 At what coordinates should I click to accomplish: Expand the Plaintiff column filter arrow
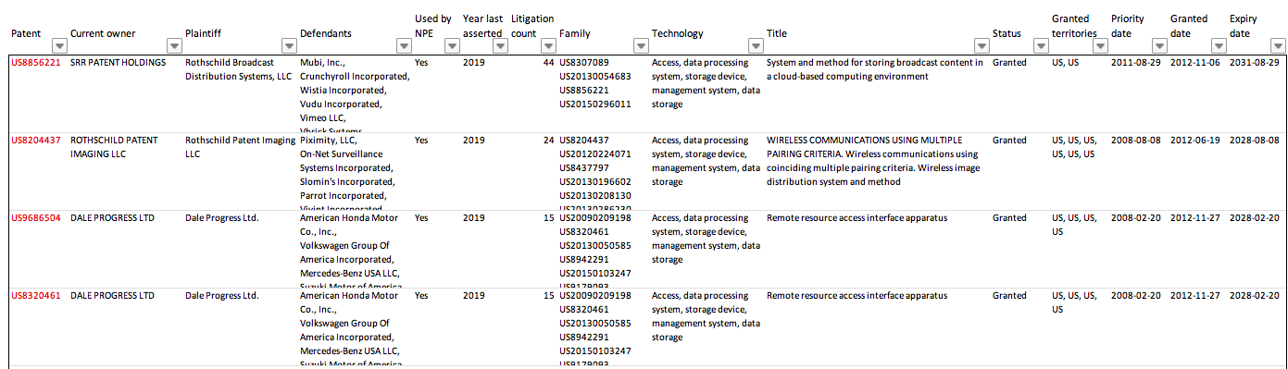[x=288, y=45]
